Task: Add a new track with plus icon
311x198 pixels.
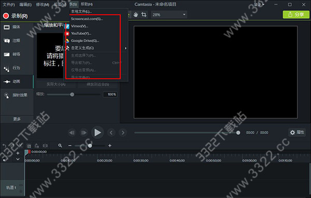Action: click(18, 153)
